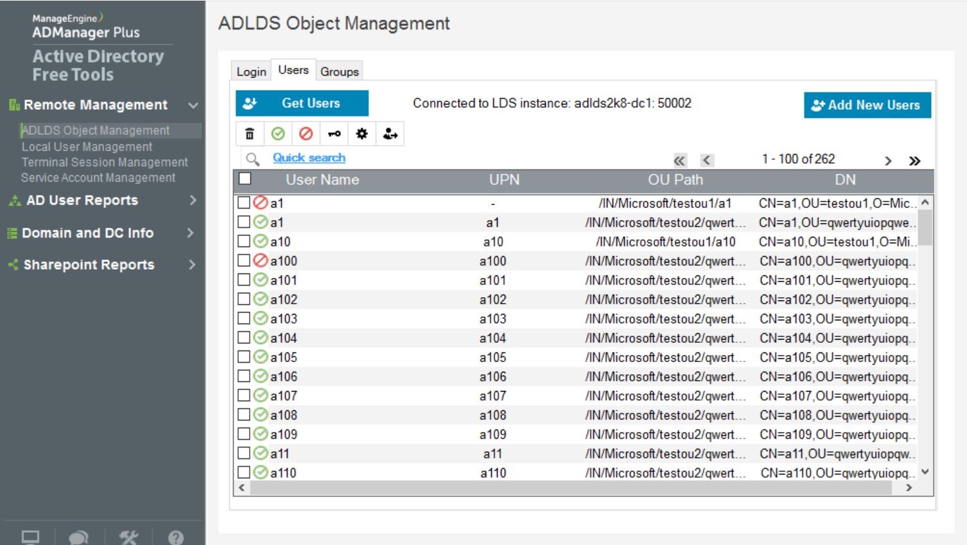
Task: Go to next page of users
Action: click(x=888, y=160)
